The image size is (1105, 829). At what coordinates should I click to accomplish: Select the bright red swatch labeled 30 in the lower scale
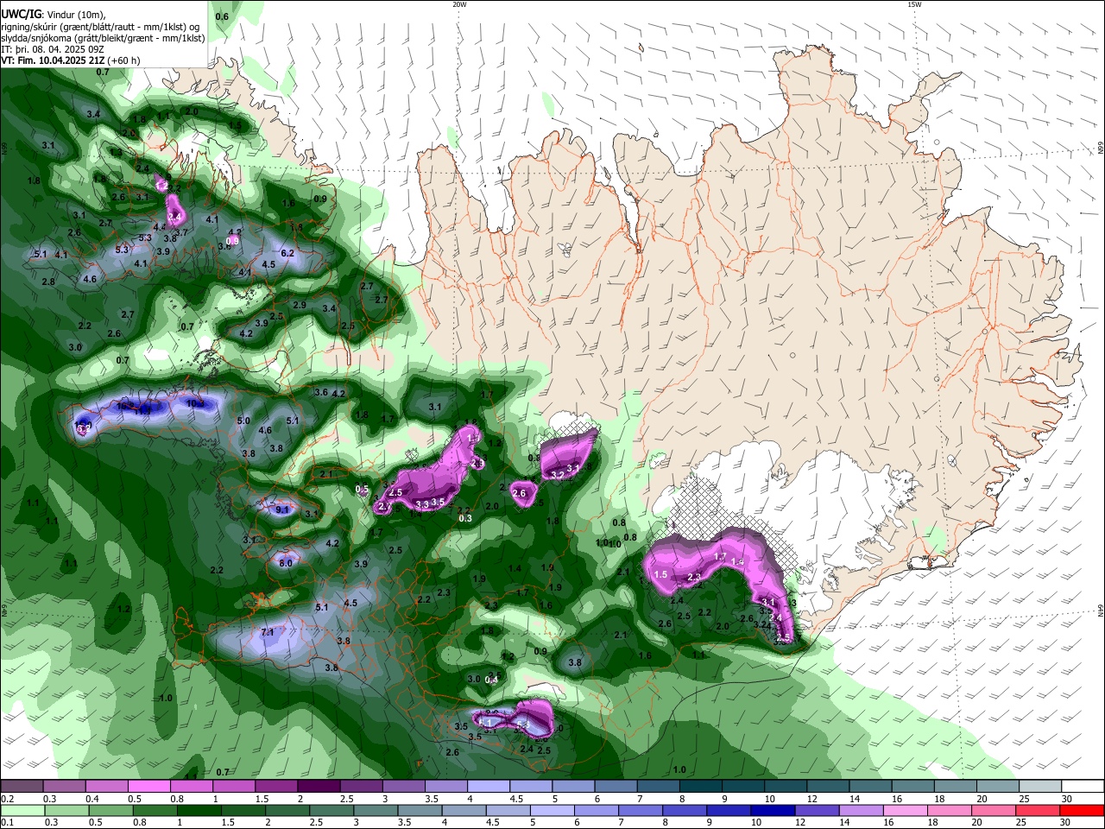tap(1083, 810)
